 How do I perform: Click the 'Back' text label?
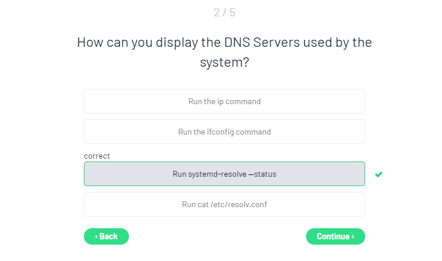tap(108, 236)
